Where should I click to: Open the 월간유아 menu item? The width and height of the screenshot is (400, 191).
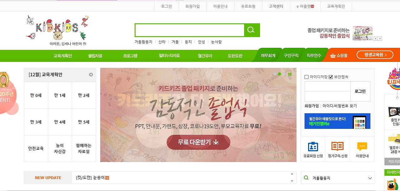tap(205, 56)
